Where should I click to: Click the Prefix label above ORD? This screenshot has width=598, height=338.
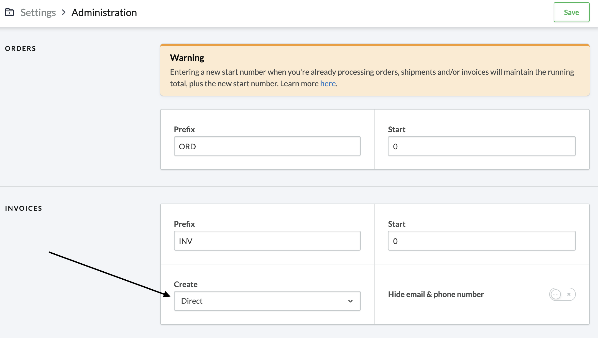pyautogui.click(x=184, y=129)
